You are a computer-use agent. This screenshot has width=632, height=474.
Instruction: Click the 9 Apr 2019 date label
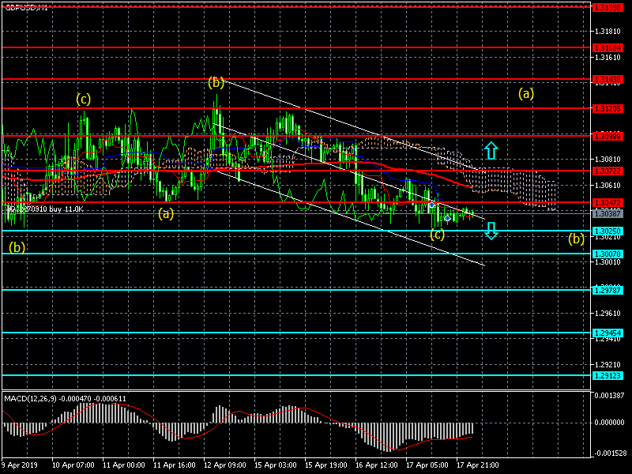coord(20,465)
